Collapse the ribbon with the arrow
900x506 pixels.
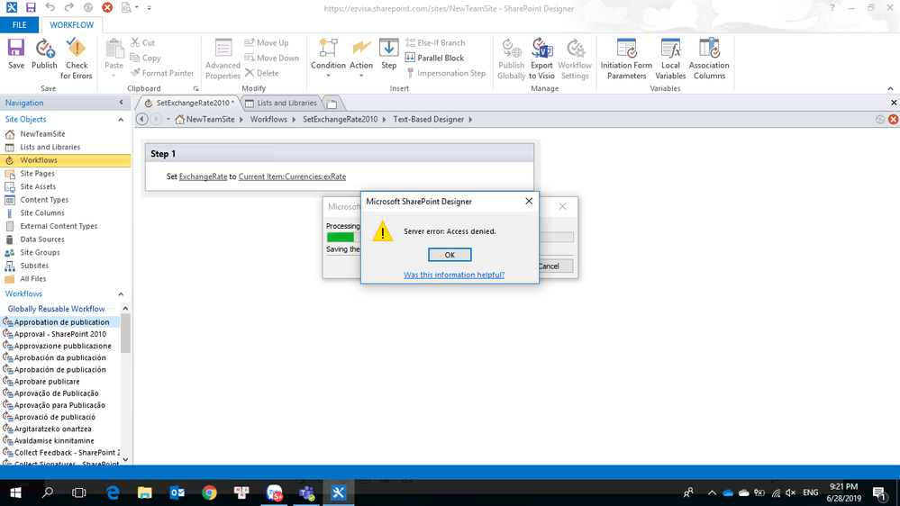[890, 88]
